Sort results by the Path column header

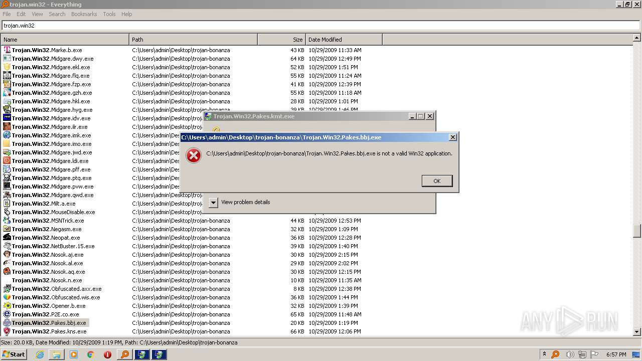click(x=193, y=40)
